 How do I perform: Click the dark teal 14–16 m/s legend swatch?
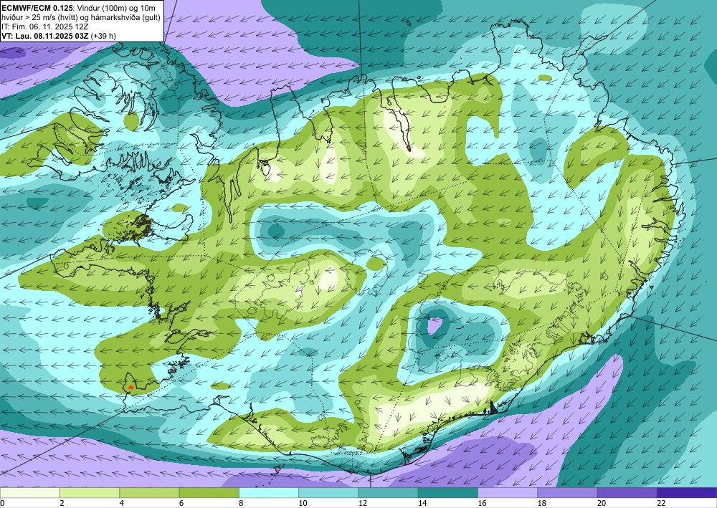448,493
